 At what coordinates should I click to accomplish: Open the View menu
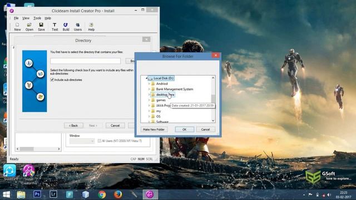[x=26, y=18]
